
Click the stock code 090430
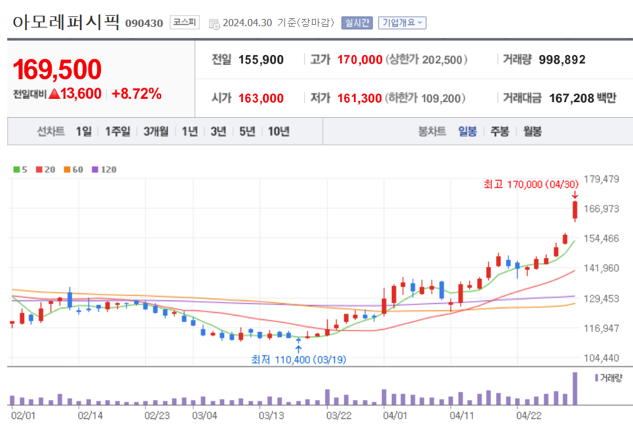144,24
